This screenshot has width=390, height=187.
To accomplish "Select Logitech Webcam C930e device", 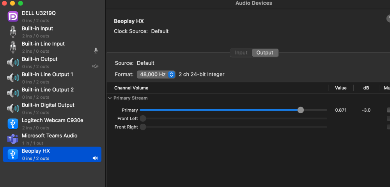I will click(x=52, y=124).
